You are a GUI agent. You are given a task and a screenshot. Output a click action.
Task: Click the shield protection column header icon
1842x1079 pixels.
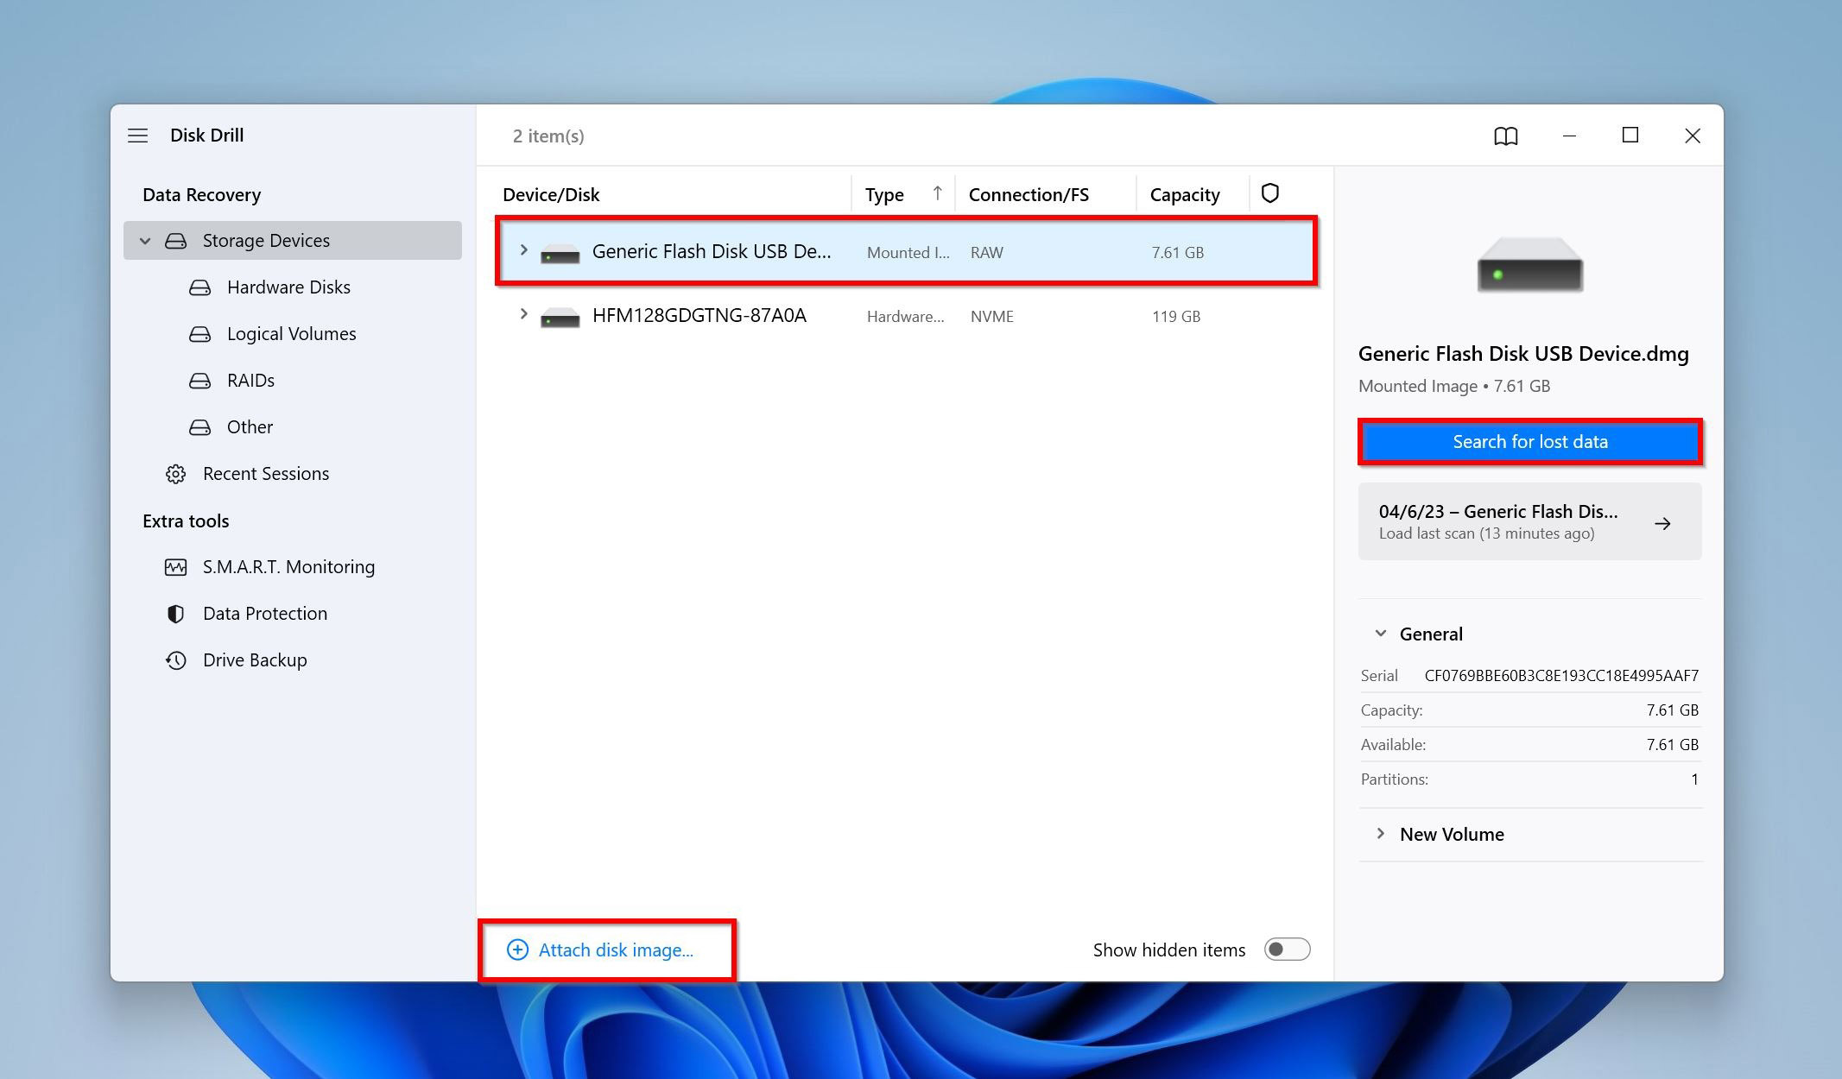pos(1269,193)
